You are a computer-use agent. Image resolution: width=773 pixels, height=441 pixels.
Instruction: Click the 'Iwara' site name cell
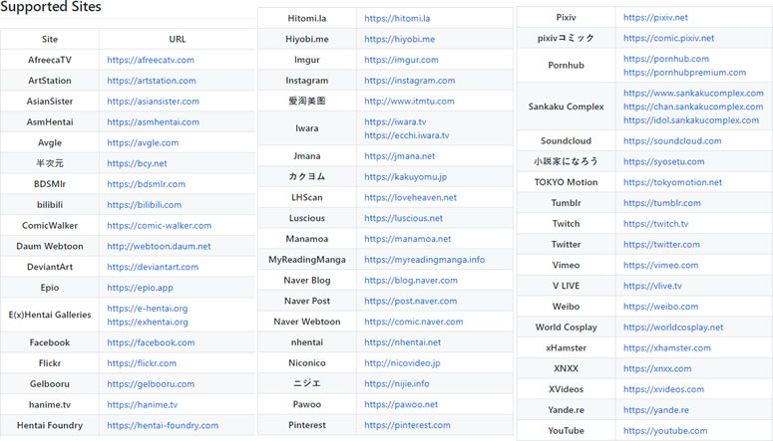click(x=307, y=128)
